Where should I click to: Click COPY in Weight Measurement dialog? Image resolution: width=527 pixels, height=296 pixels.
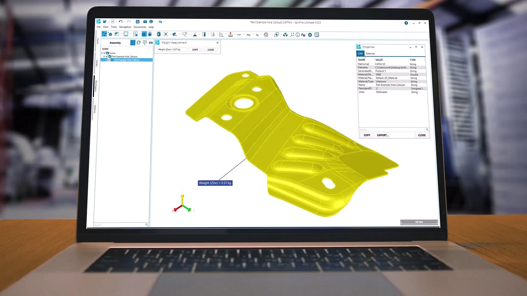pos(195,50)
